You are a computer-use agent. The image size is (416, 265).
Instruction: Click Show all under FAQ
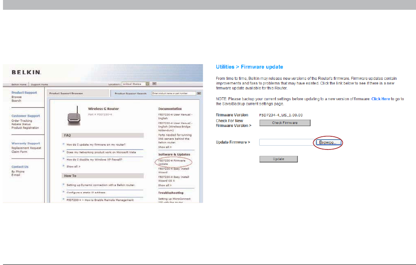click(73, 166)
